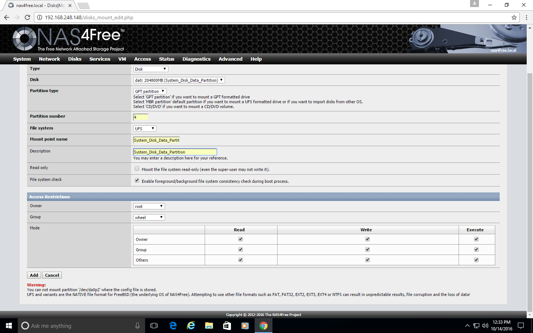The width and height of the screenshot is (533, 333).
Task: Toggle the Others Write permission checkbox
Action: tap(368, 260)
